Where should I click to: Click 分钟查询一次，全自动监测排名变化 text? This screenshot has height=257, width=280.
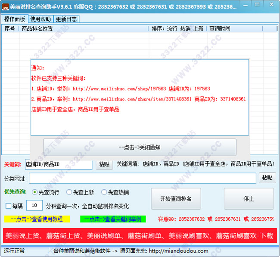tap(87, 206)
